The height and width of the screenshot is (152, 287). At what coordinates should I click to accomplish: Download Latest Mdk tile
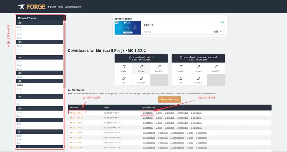123,80
